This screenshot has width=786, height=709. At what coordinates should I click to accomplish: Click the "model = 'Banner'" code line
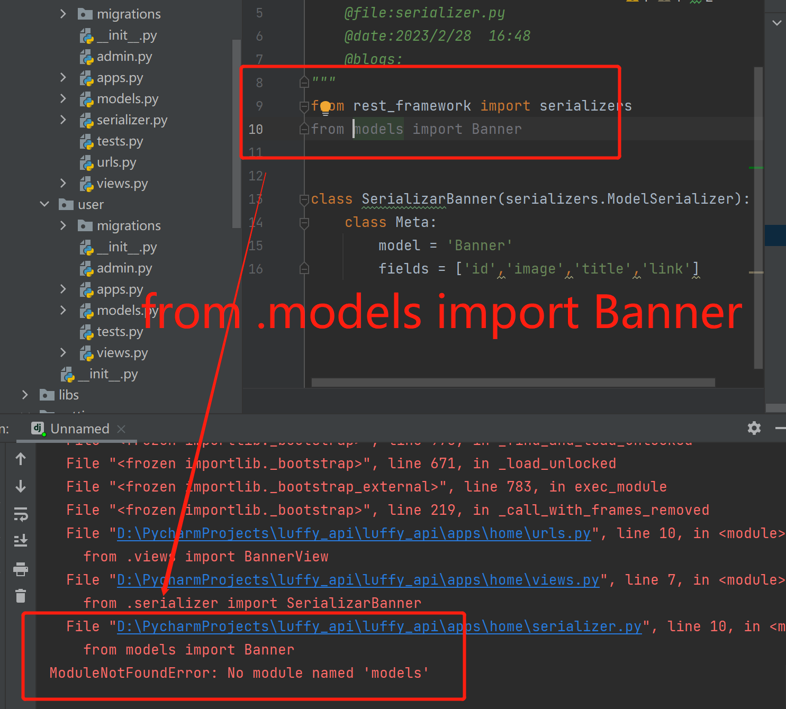(445, 246)
